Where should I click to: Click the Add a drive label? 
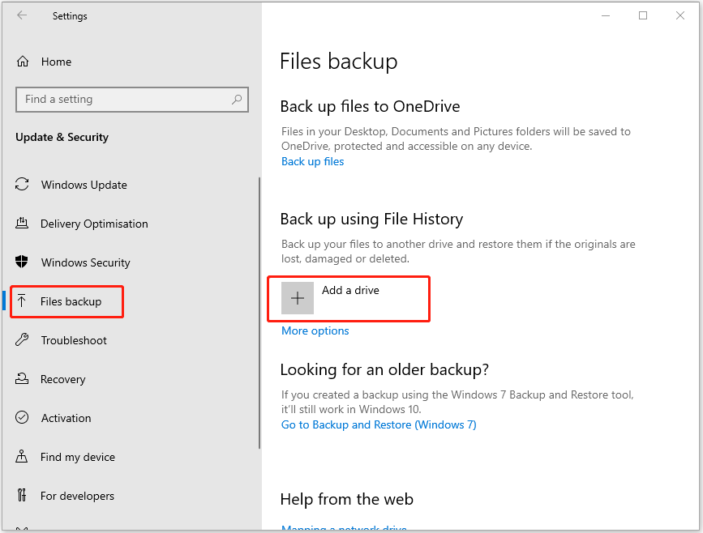(x=350, y=290)
